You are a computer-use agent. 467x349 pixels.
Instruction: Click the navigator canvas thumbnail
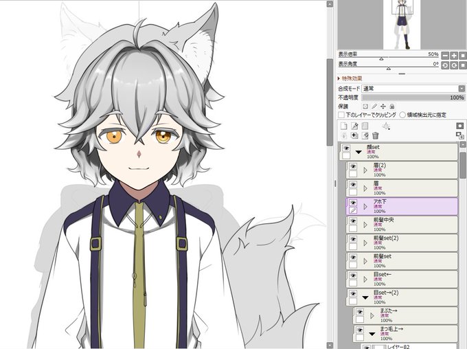(x=402, y=25)
